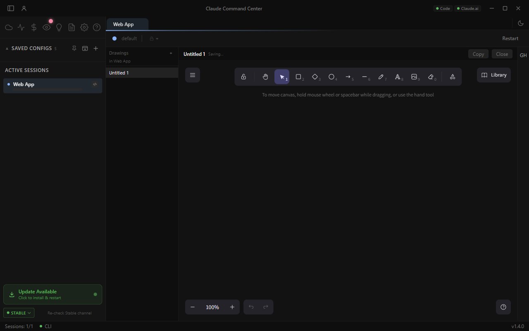Toggle the sidebar panel icon in title bar
This screenshot has height=331, width=529.
pyautogui.click(x=11, y=8)
